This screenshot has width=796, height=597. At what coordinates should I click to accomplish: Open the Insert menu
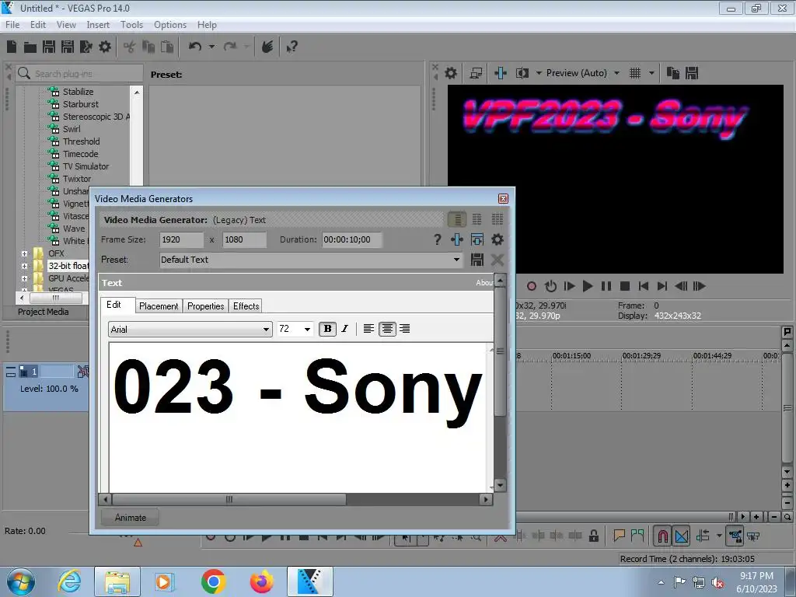coord(98,25)
